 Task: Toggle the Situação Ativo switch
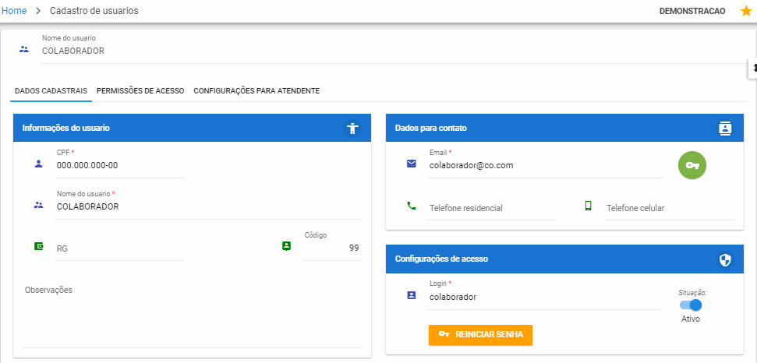click(x=691, y=305)
